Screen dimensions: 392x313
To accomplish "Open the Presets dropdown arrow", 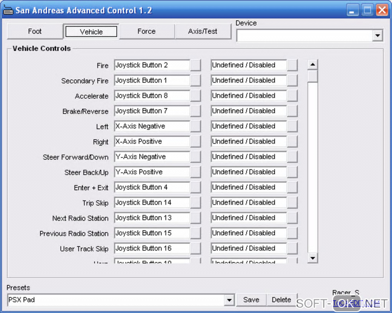I will [x=229, y=300].
